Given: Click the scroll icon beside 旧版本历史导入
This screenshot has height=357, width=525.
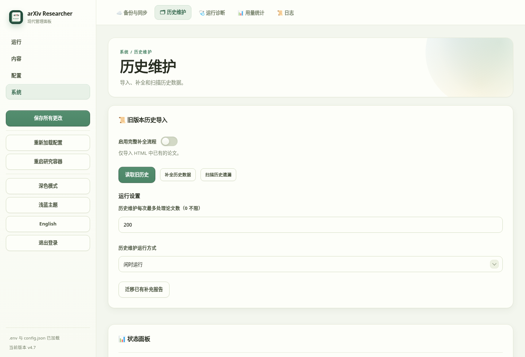Looking at the screenshot, I should click(122, 120).
